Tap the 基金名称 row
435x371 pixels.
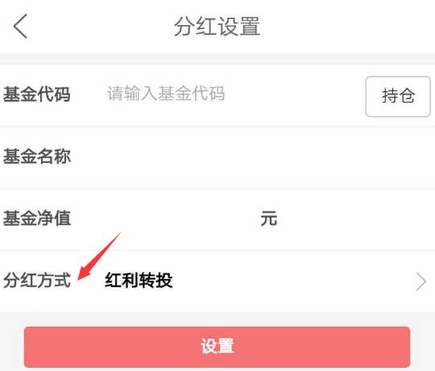[x=217, y=157]
